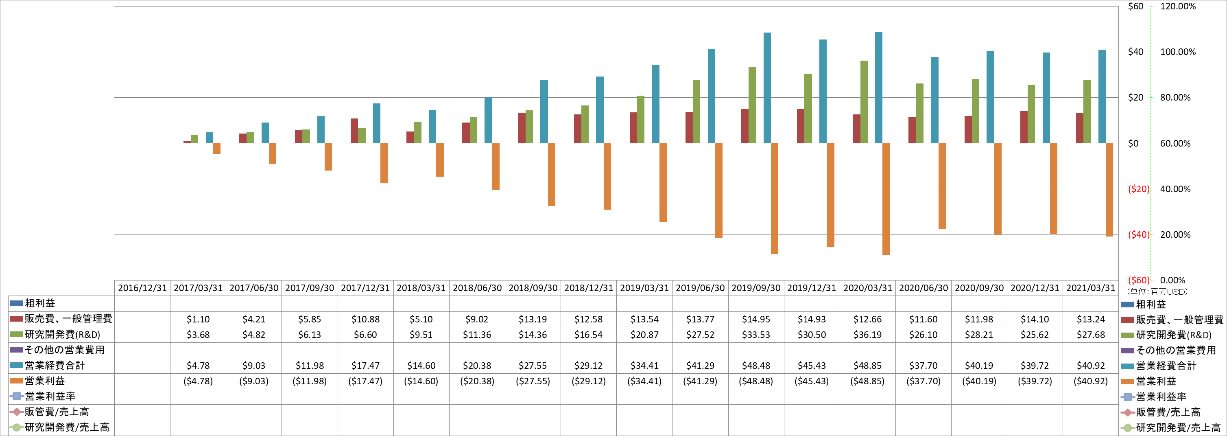Select the $9.51 R&D cell
1227x436 pixels.
tap(421, 335)
